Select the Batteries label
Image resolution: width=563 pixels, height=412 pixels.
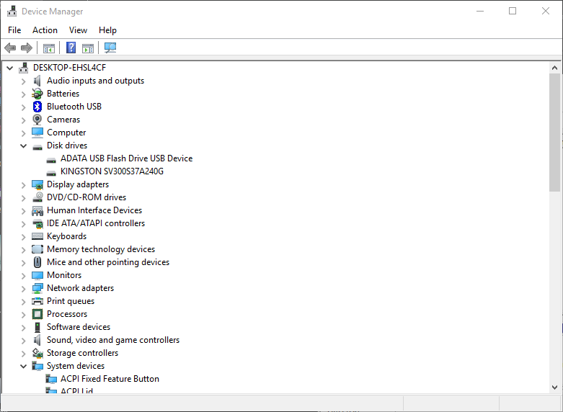tap(63, 94)
